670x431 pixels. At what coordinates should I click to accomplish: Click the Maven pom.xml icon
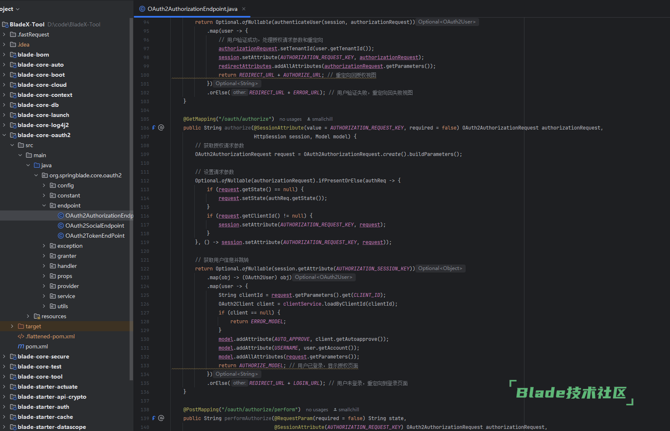click(x=21, y=346)
